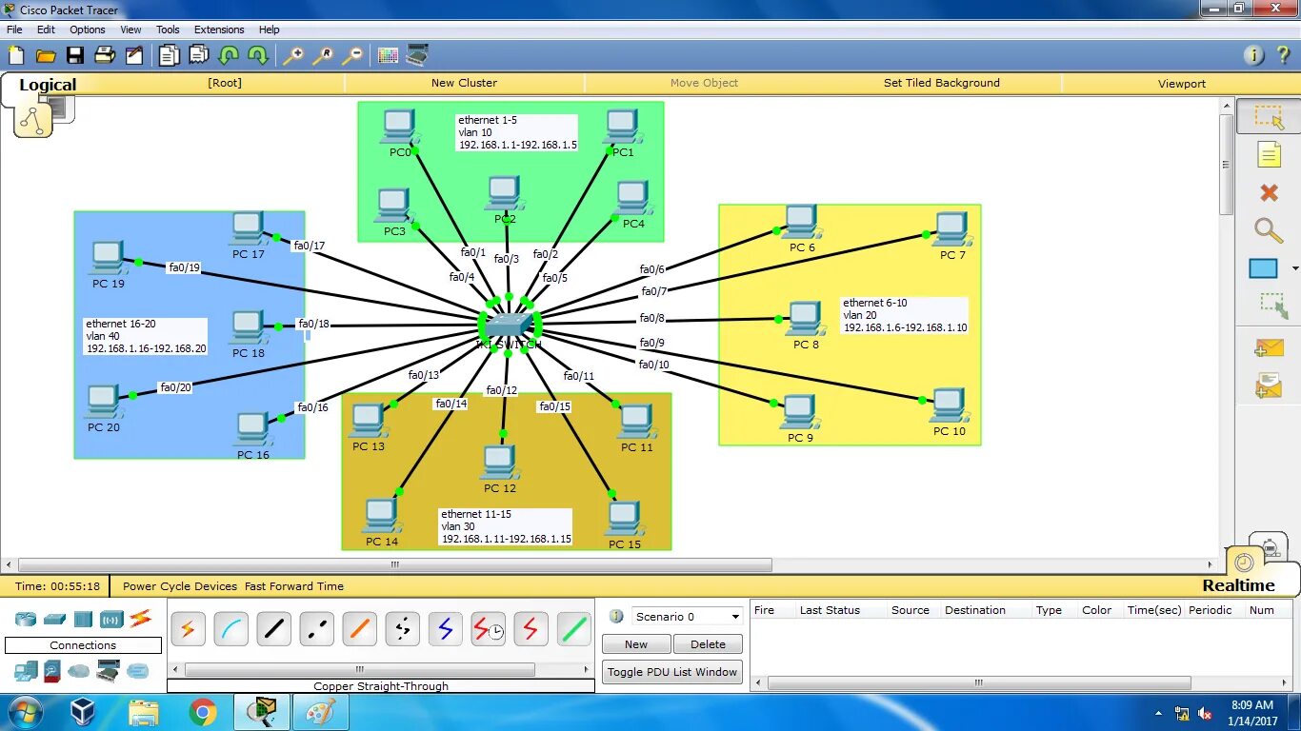Redo the action with the green arrow
Viewport: 1301px width, 731px height.
[258, 55]
